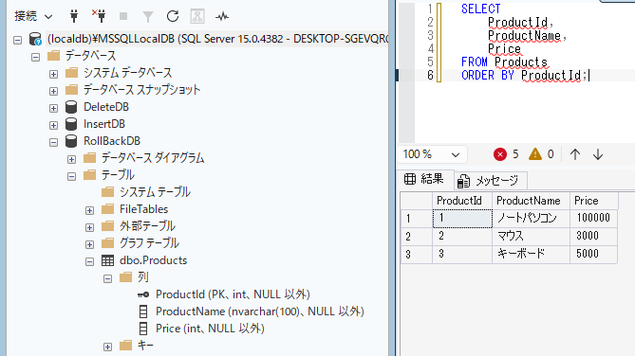Select the 列 folder icon
635x356 pixels.
tap(125, 277)
